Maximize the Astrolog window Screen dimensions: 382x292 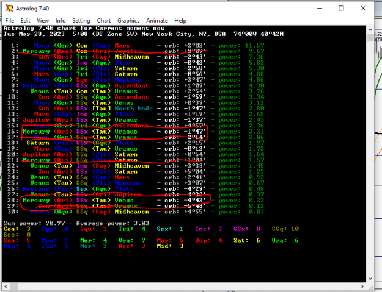point(341,9)
